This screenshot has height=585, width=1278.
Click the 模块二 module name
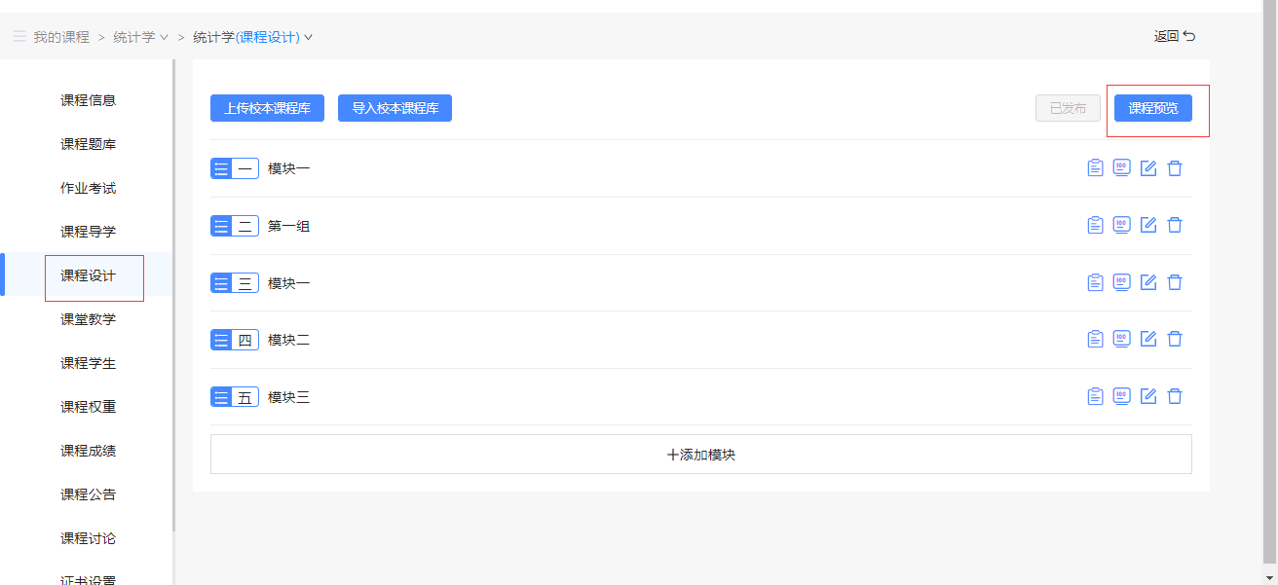[x=289, y=340]
